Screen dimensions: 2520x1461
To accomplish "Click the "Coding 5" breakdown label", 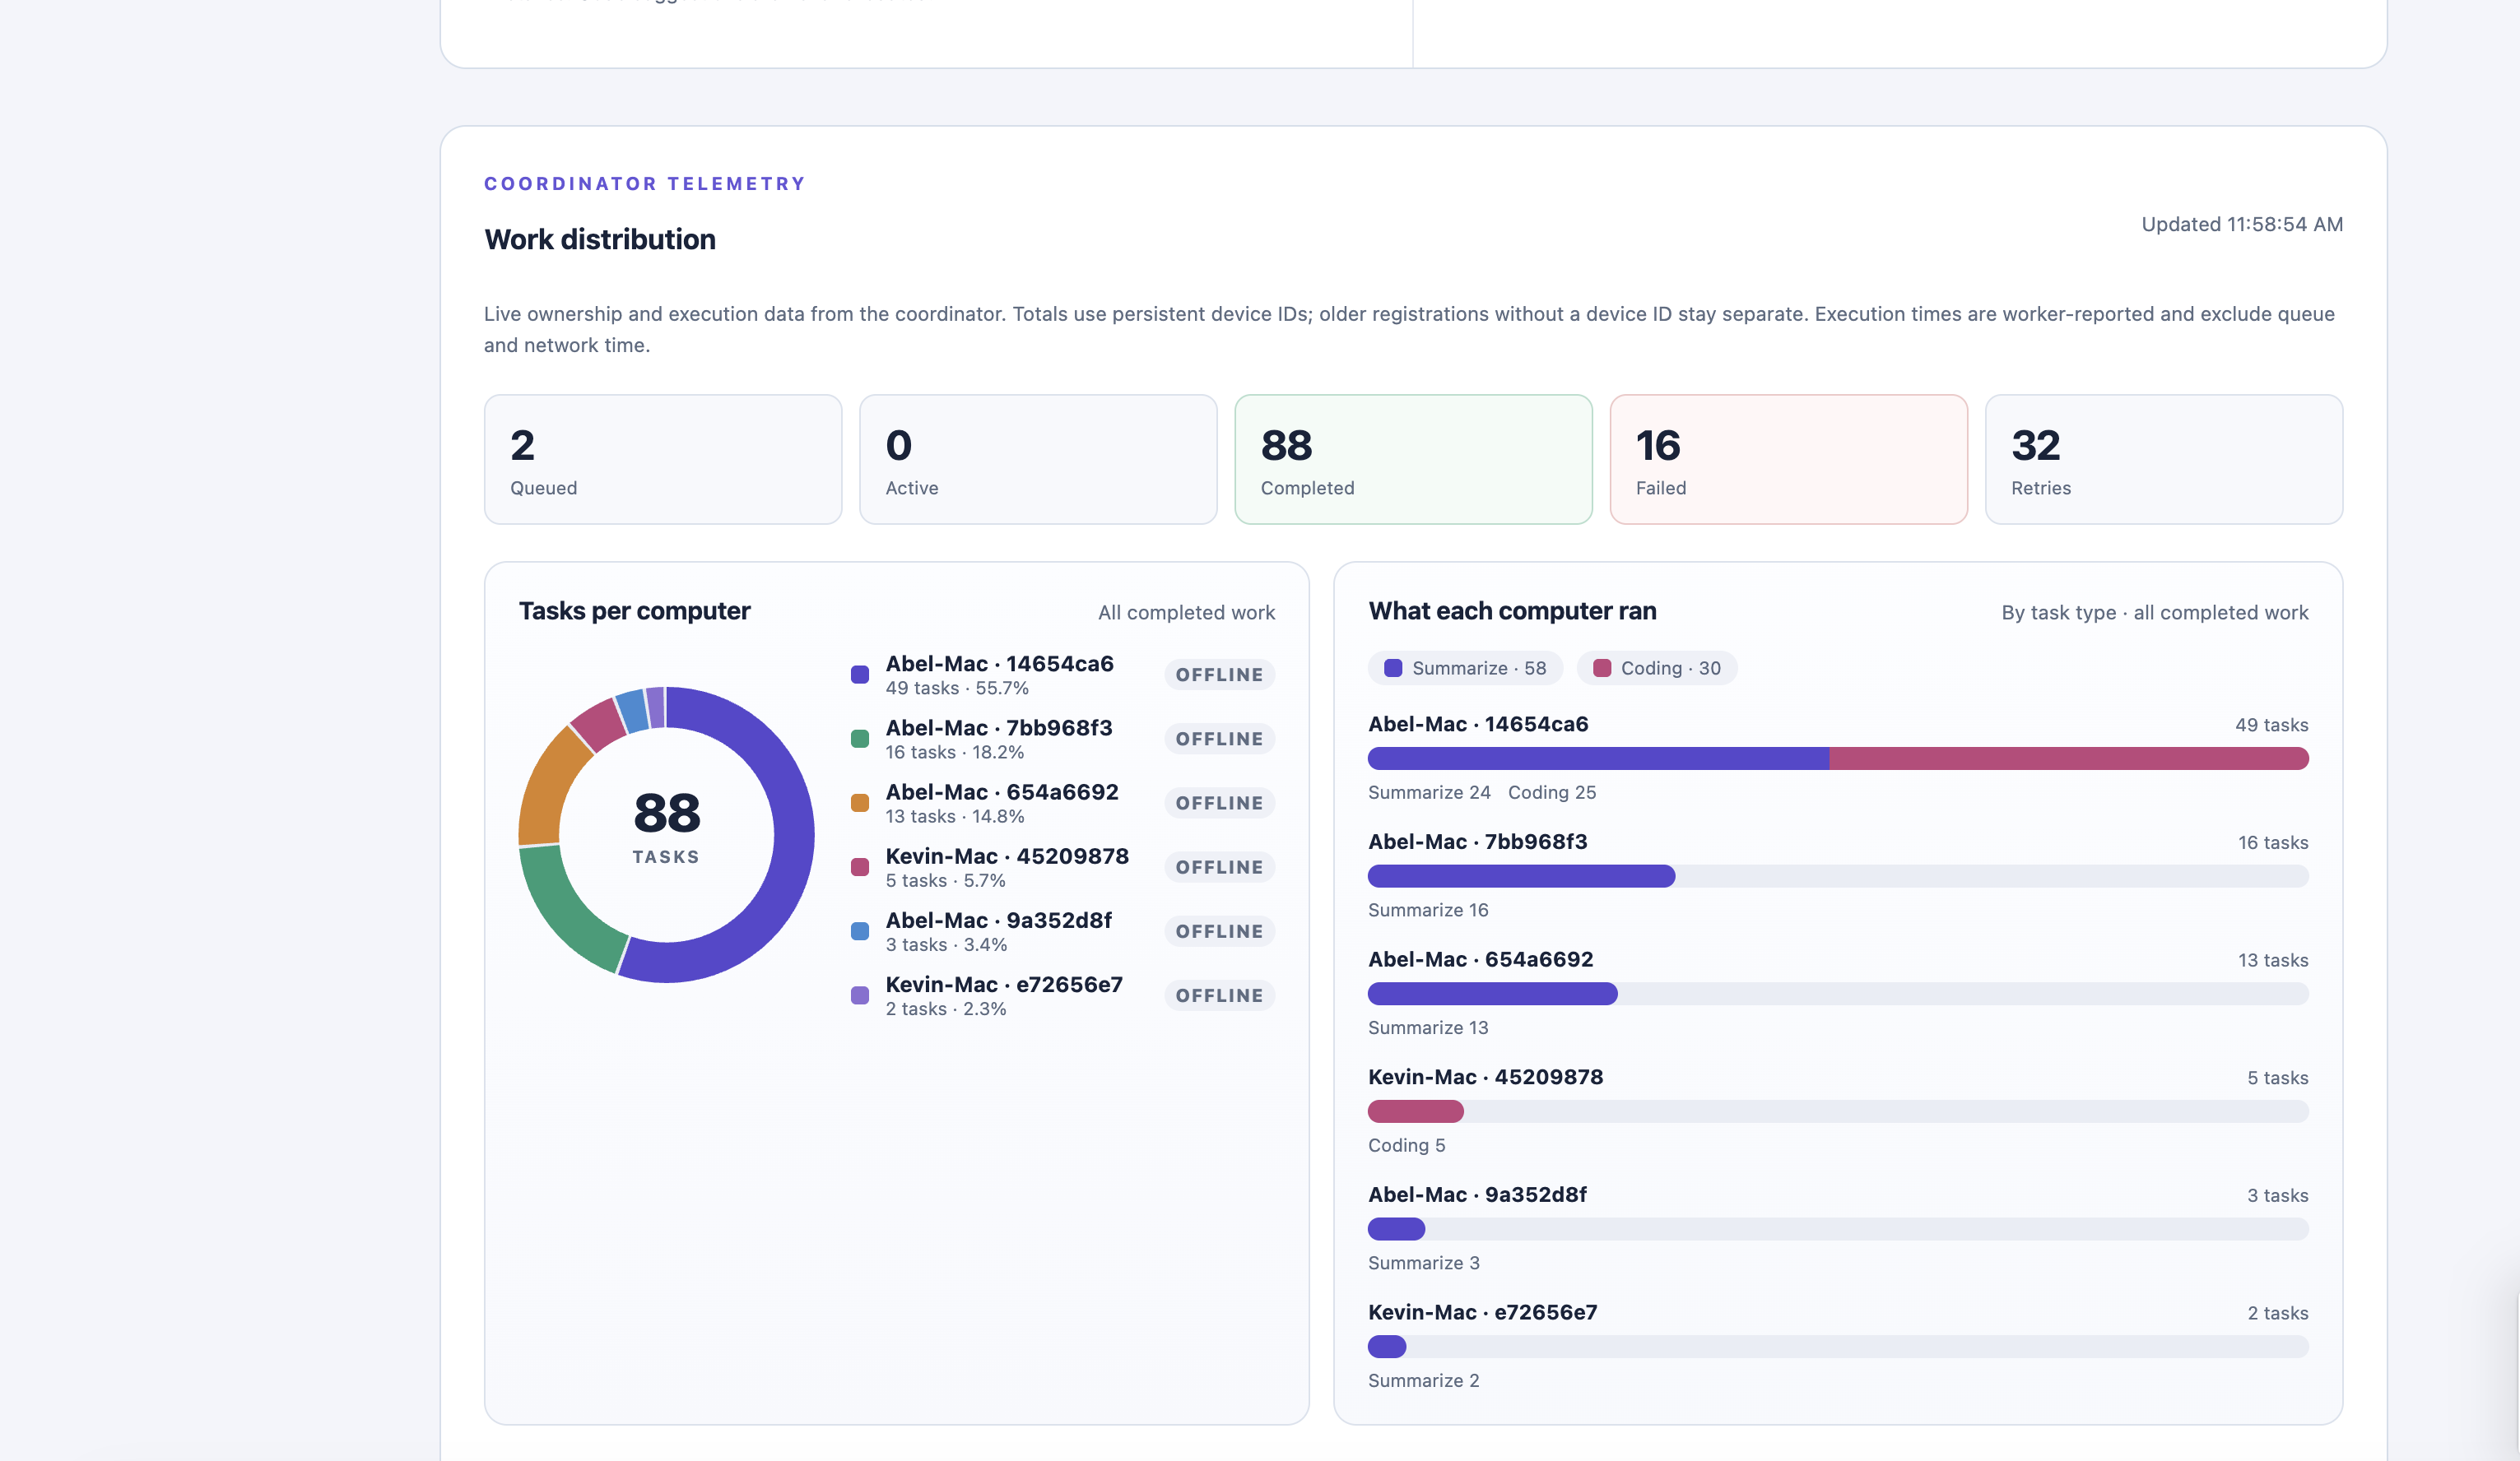I will pos(1407,1145).
